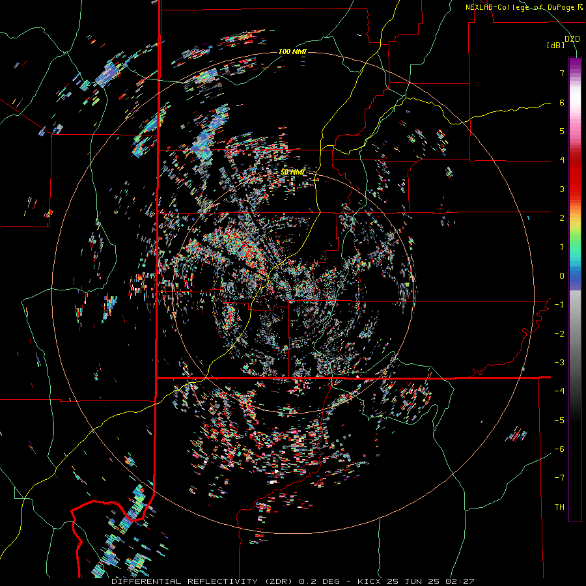Viewport: 586px width, 586px height.
Task: Click the -4 value on color scale
Action: point(559,391)
